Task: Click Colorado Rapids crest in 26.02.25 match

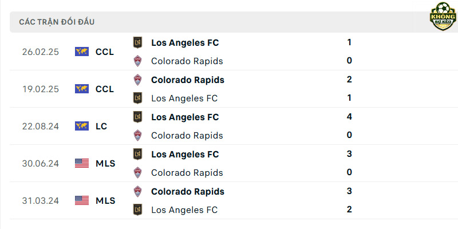Action: [x=137, y=61]
